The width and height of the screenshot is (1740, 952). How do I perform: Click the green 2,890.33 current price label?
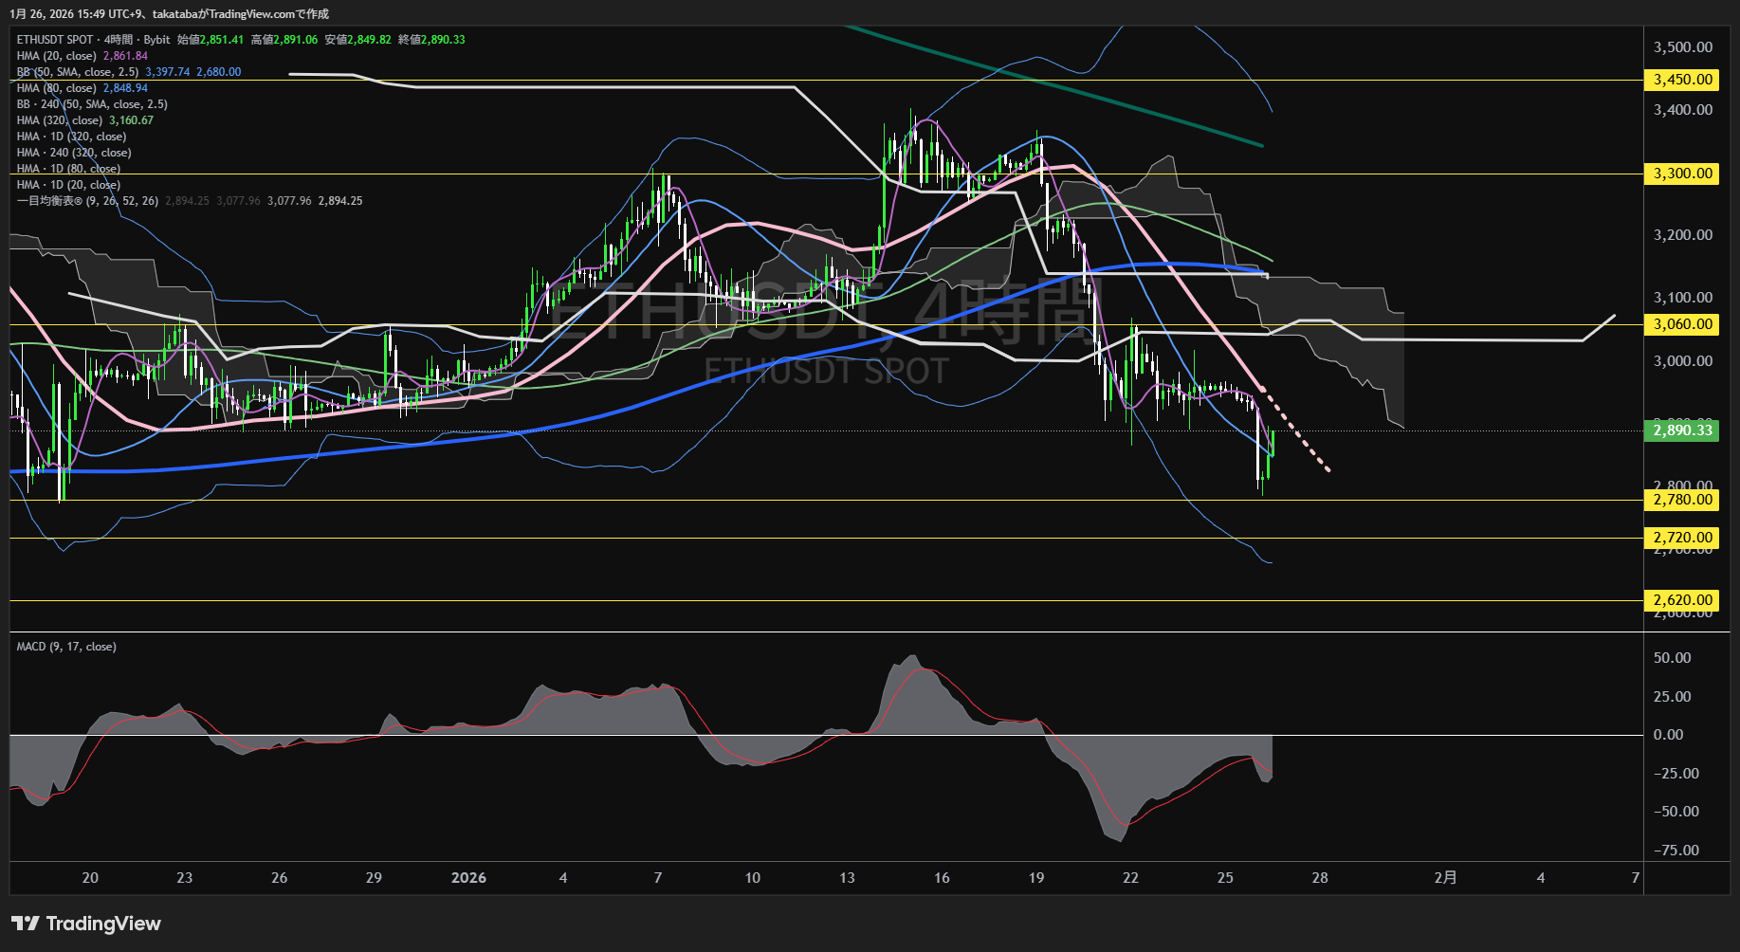click(x=1682, y=430)
